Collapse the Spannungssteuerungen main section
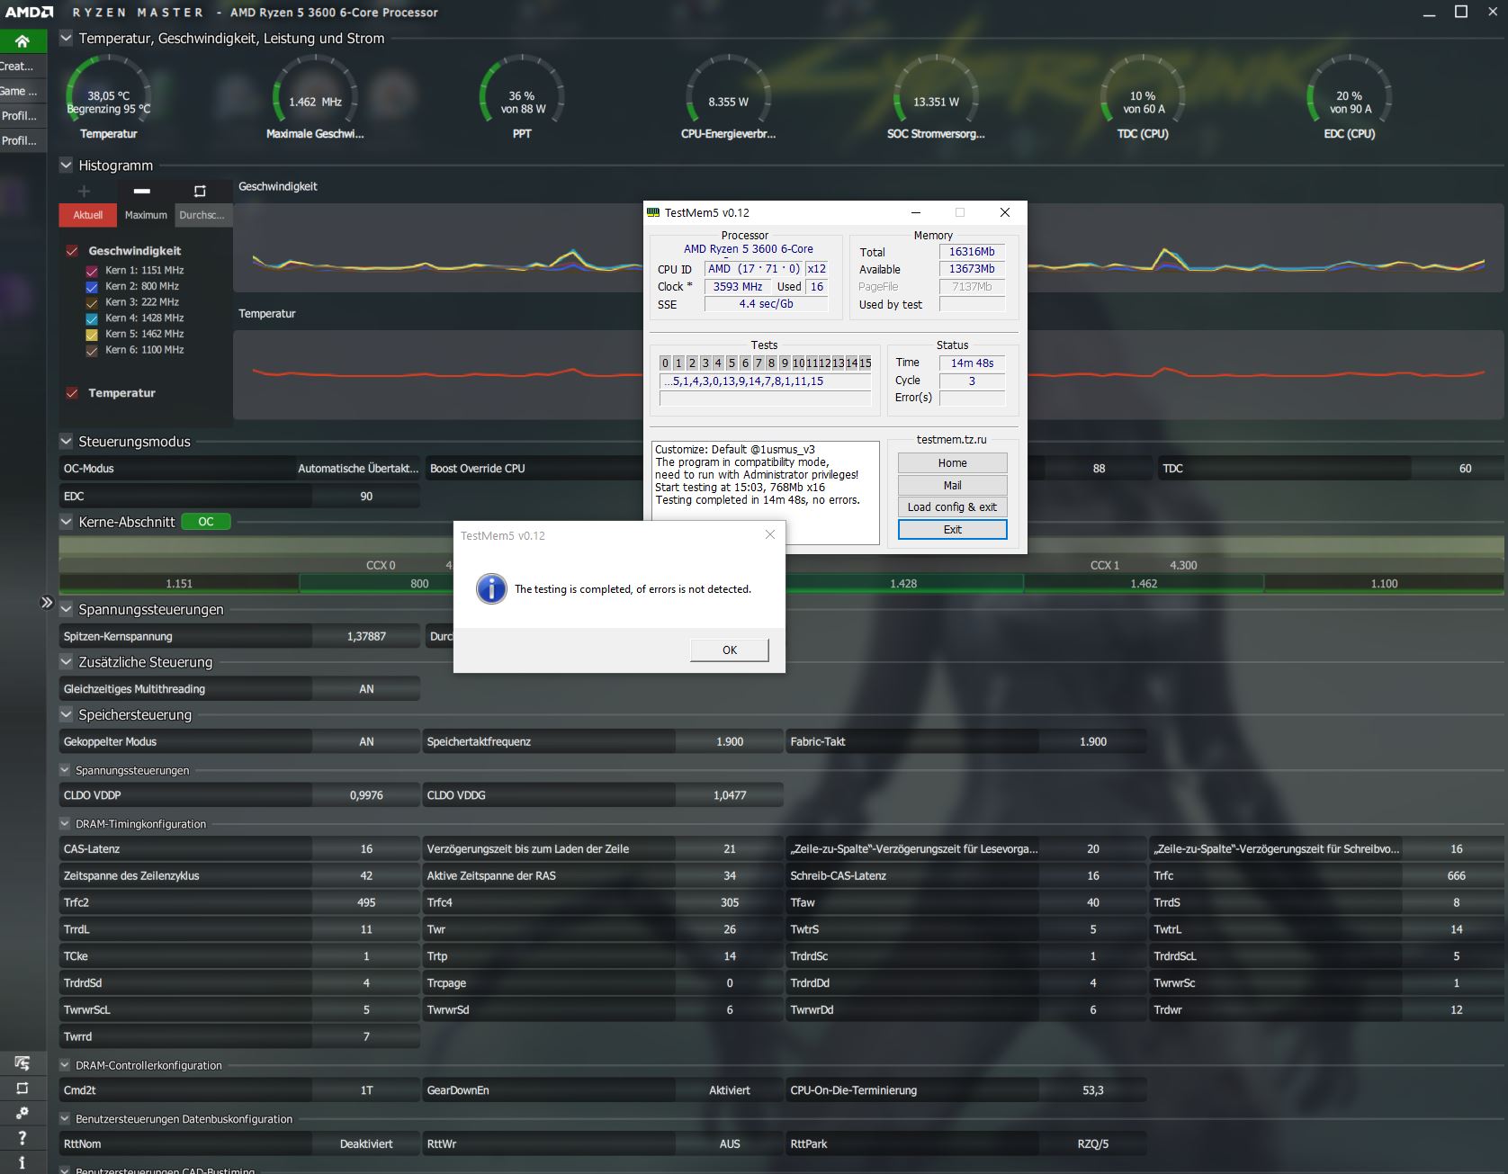 (66, 609)
